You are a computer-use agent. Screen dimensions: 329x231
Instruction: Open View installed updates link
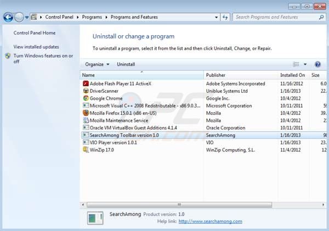[36, 47]
